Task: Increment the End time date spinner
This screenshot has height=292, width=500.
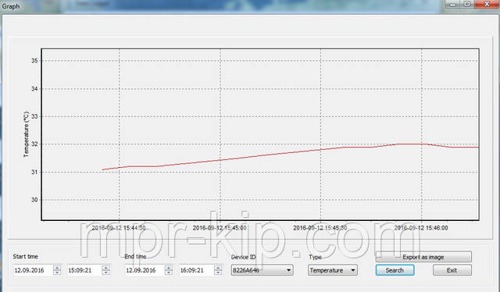Action: point(169,268)
